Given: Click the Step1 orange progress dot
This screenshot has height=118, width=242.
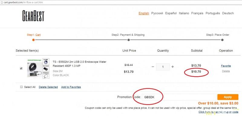Looking at the screenshot, I should coord(33,40).
